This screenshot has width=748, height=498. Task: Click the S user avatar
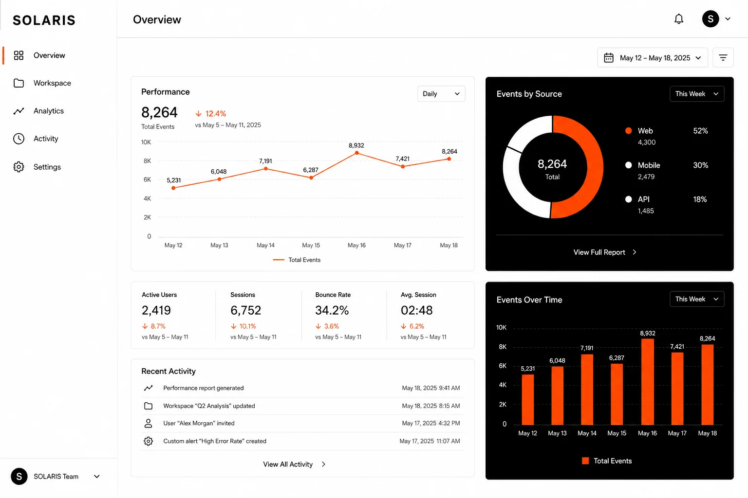coord(711,19)
